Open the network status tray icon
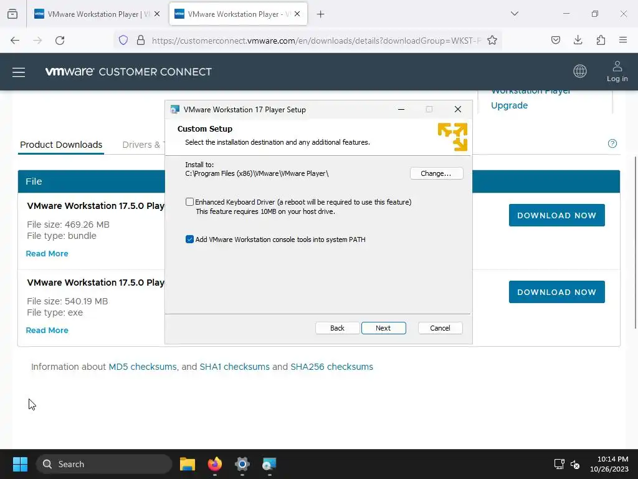This screenshot has width=638, height=479. pos(559,464)
